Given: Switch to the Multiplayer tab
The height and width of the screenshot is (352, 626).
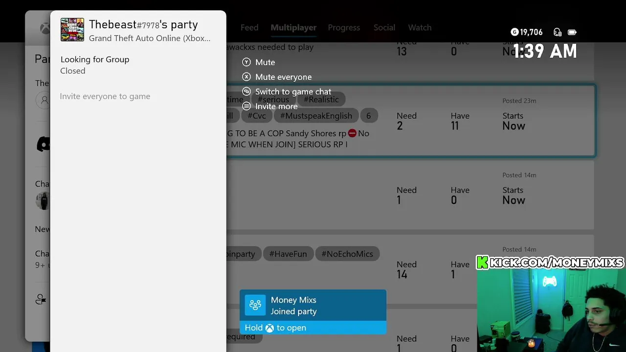Looking at the screenshot, I should click(x=293, y=27).
